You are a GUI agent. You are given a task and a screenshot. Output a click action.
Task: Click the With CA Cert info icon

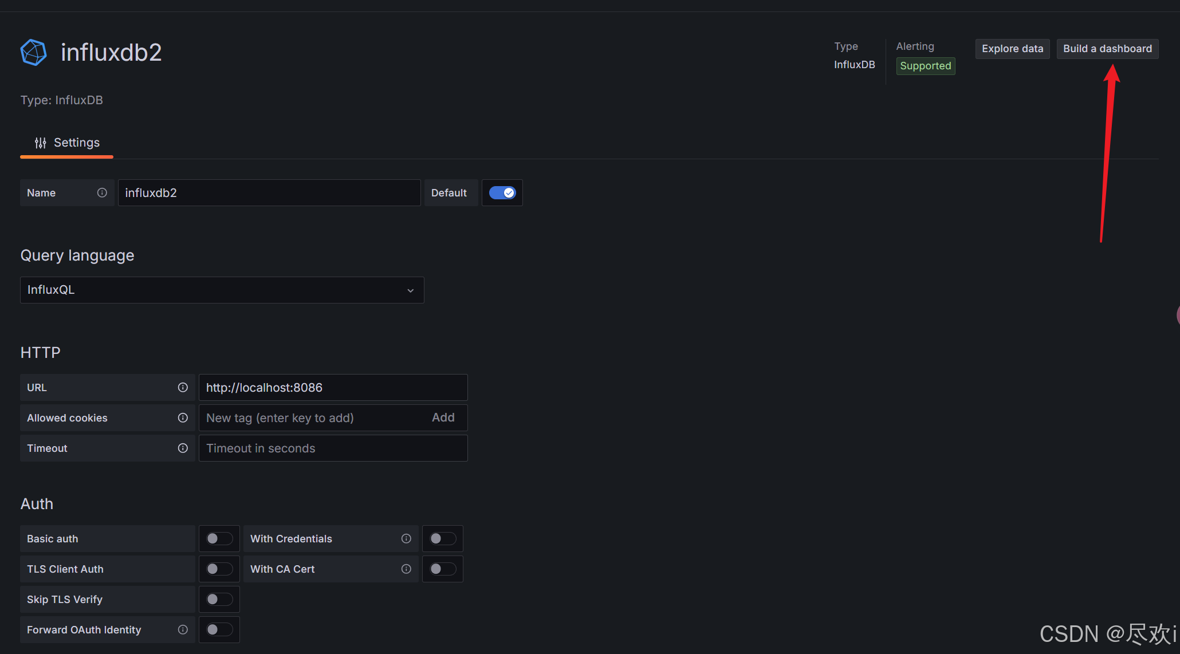pos(406,569)
